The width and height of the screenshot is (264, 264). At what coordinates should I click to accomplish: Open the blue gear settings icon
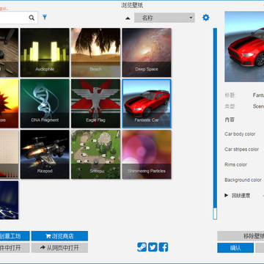[x=206, y=18]
